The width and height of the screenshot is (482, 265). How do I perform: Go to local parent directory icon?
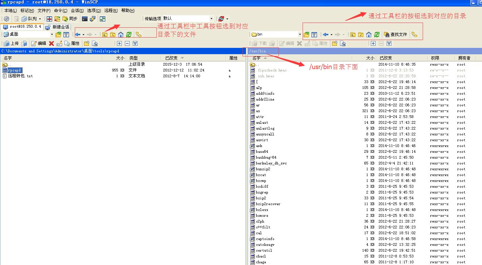[x=105, y=35]
